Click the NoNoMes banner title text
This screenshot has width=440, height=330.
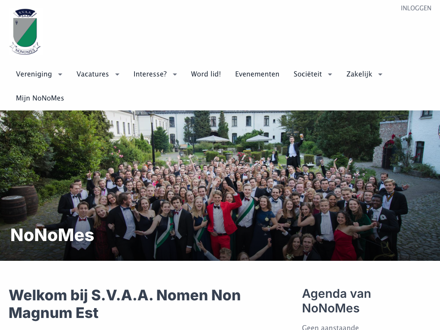pos(52,235)
